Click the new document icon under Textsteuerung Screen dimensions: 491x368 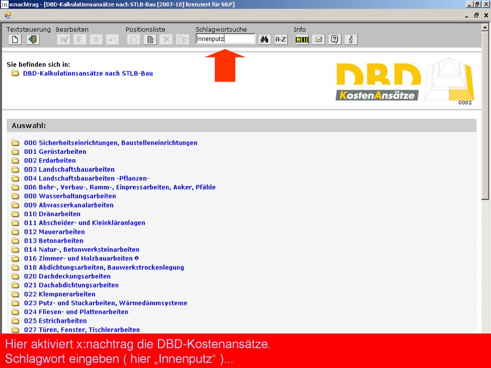pos(15,40)
